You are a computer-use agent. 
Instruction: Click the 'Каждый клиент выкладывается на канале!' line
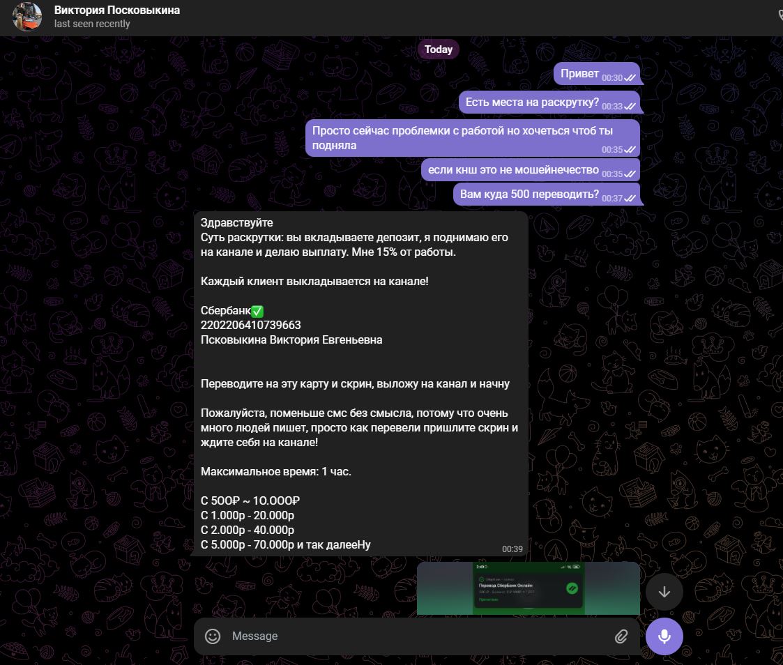(x=314, y=281)
